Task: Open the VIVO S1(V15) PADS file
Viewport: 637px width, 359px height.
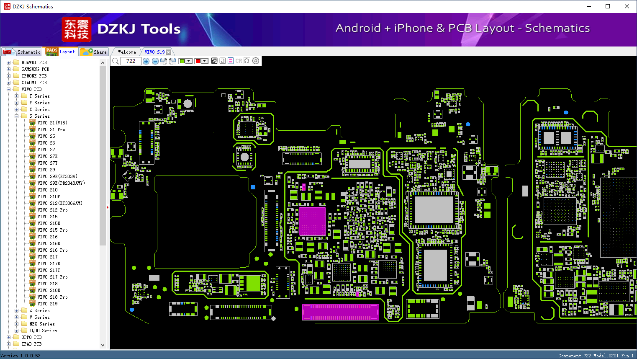Action: pos(52,123)
